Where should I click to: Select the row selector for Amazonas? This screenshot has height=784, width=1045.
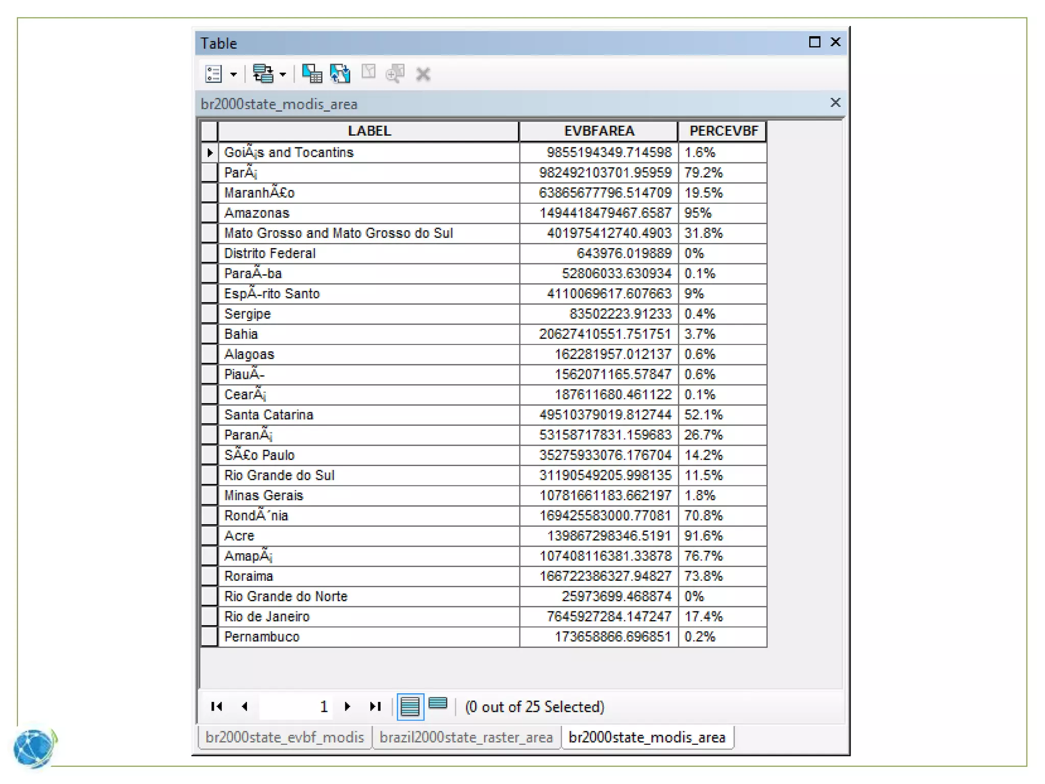[x=209, y=213]
